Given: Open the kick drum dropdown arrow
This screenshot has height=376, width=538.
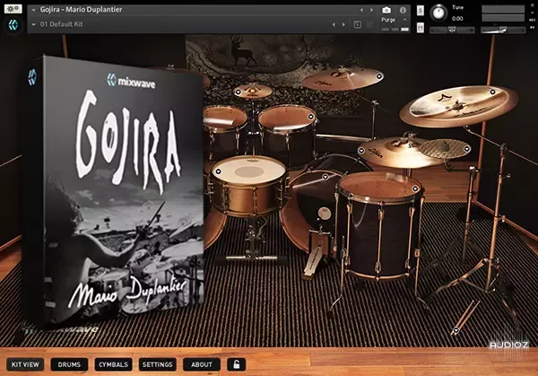Looking at the screenshot, I should click(x=325, y=177).
